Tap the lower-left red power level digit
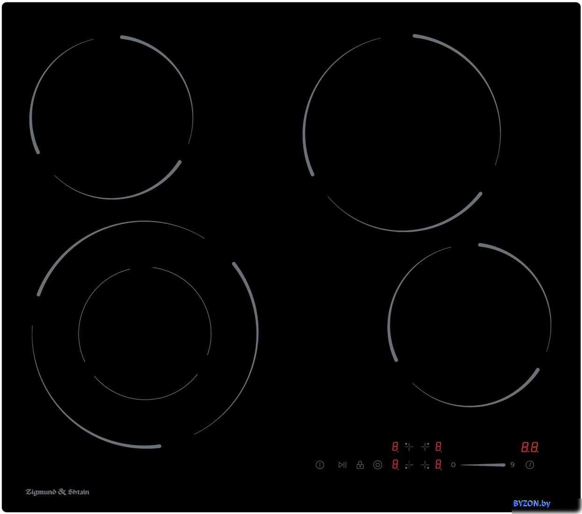 (395, 465)
